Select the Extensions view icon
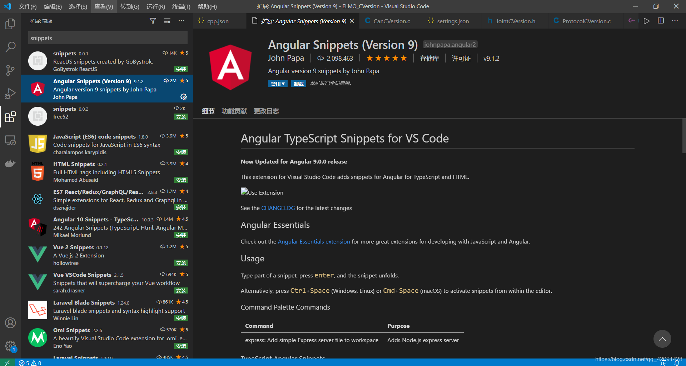Image resolution: width=686 pixels, height=366 pixels. pos(10,117)
